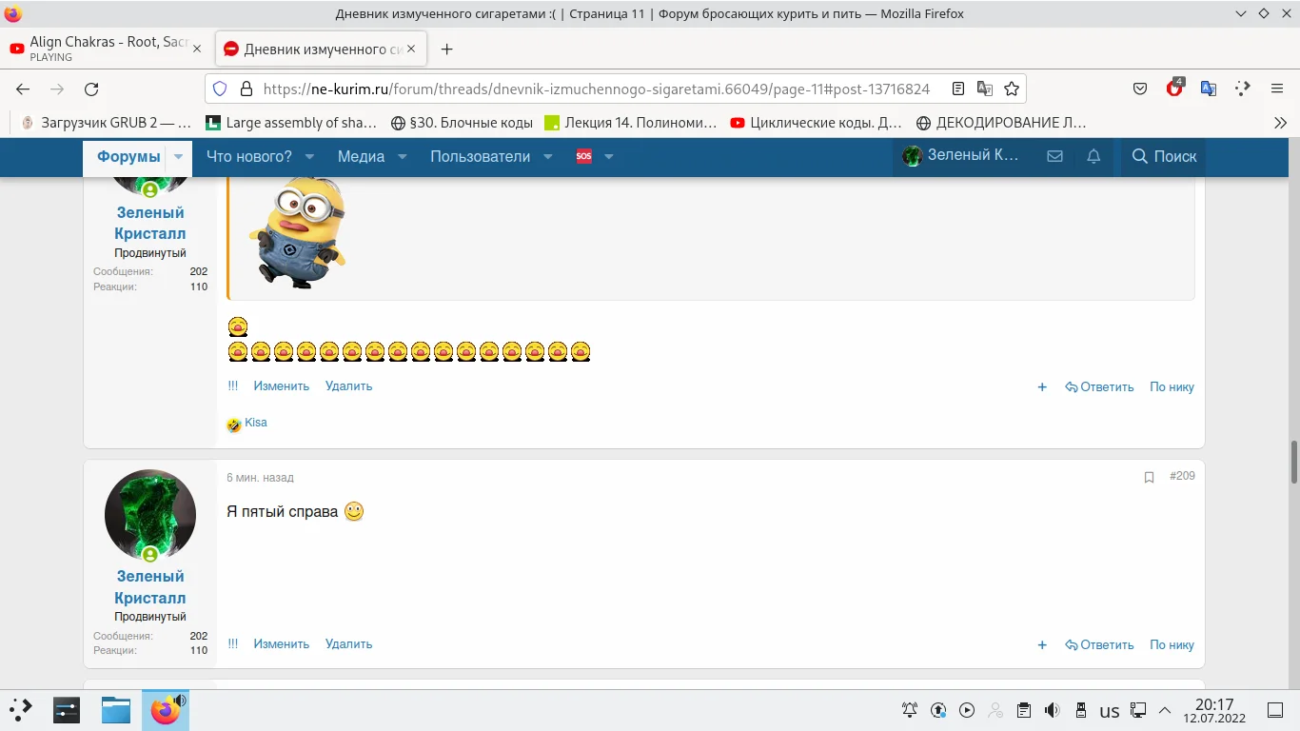Open the Что нового? menu
Image resolution: width=1300 pixels, height=731 pixels.
(249, 156)
